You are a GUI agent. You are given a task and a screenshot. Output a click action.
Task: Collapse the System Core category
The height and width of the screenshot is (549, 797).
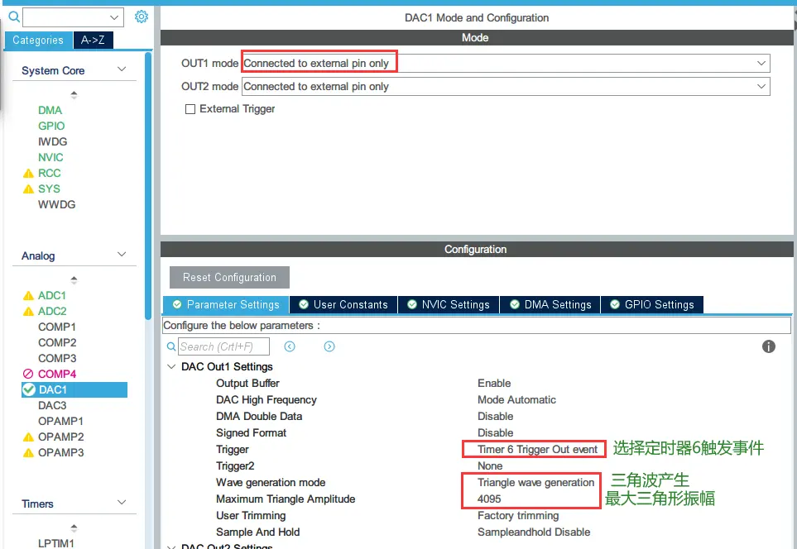(x=122, y=70)
